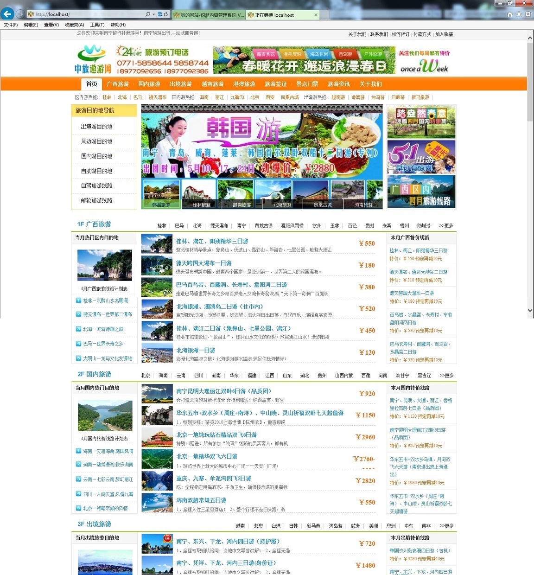Viewport: 534px width, 575px height.
Task: Click number 1 icon beside 桂林一沉醉山水名画间
Action: point(78,300)
